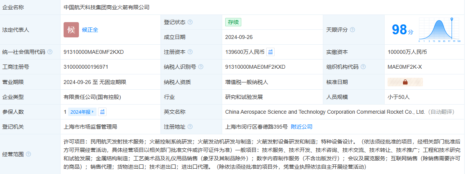Open the chart icon beside 2024年报
The image size is (465, 174).
pyautogui.click(x=102, y=112)
